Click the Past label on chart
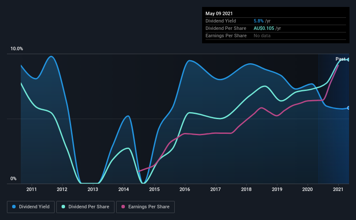The image size is (356, 220). click(x=340, y=59)
